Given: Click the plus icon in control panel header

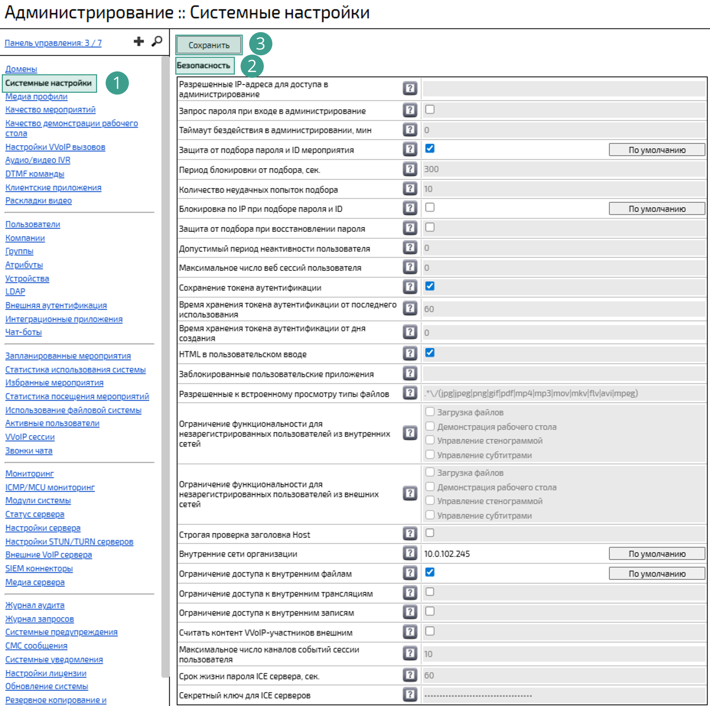Looking at the screenshot, I should tap(139, 41).
